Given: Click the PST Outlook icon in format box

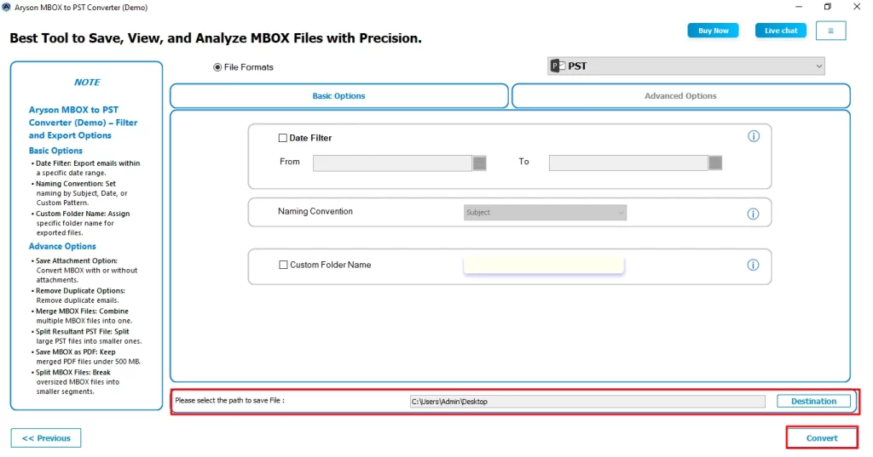Looking at the screenshot, I should (558, 66).
